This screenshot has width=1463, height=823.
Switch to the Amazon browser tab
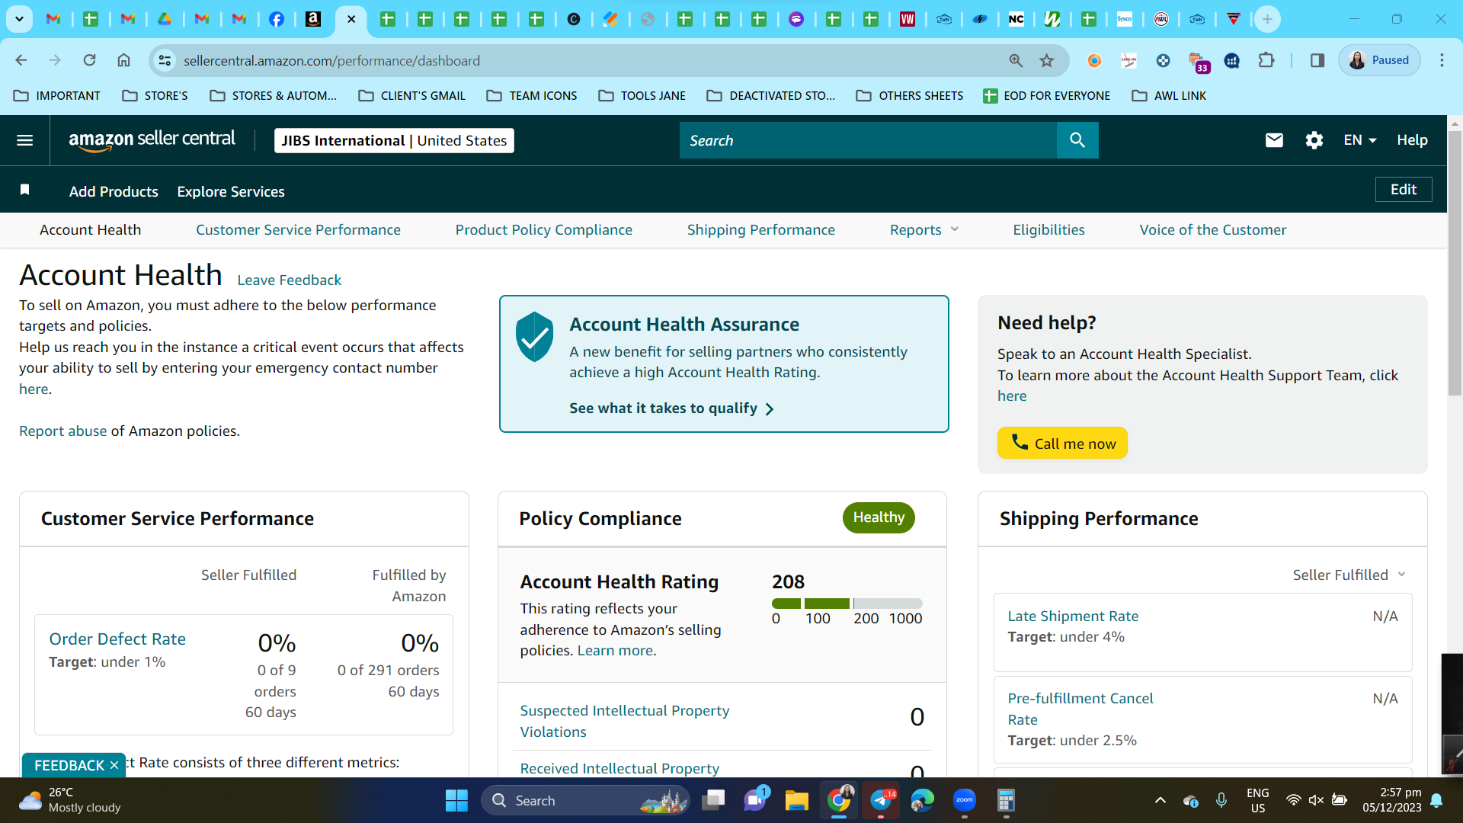point(313,19)
